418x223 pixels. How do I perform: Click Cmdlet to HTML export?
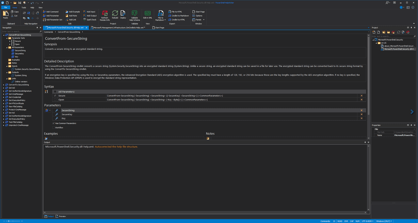[x=177, y=20]
